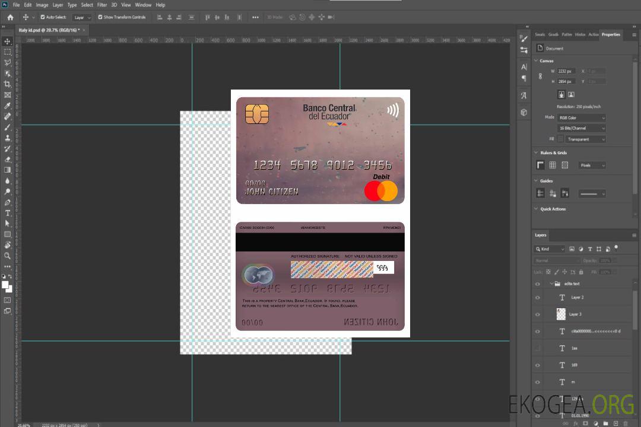Open the guide line style dropdown

(592, 194)
